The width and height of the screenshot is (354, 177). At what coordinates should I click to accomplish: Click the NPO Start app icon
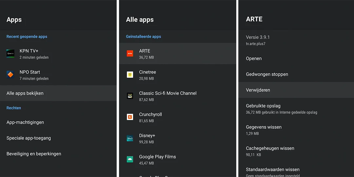pos(10,75)
